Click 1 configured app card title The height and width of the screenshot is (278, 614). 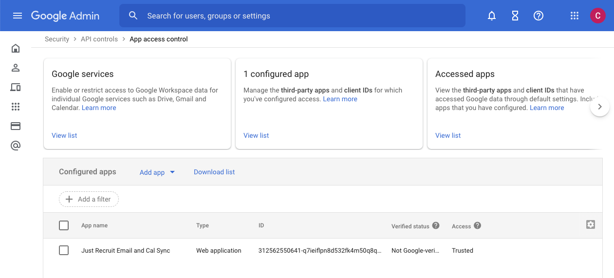pyautogui.click(x=276, y=74)
